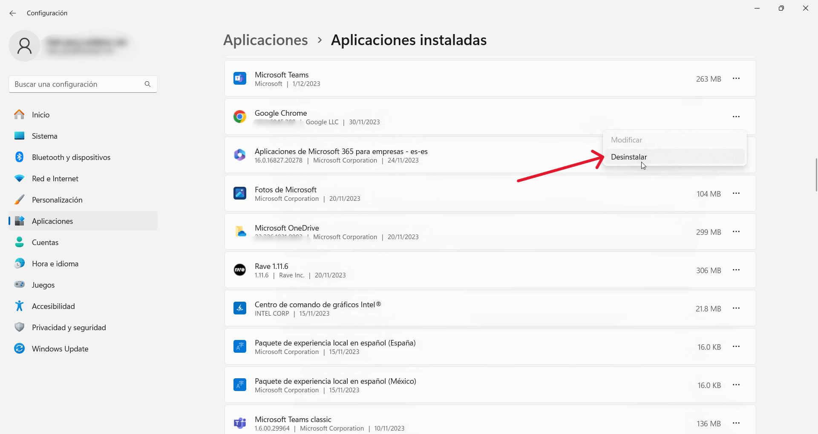Open more options for Microsoft Teams 263 MB
This screenshot has width=818, height=434.
tap(736, 78)
